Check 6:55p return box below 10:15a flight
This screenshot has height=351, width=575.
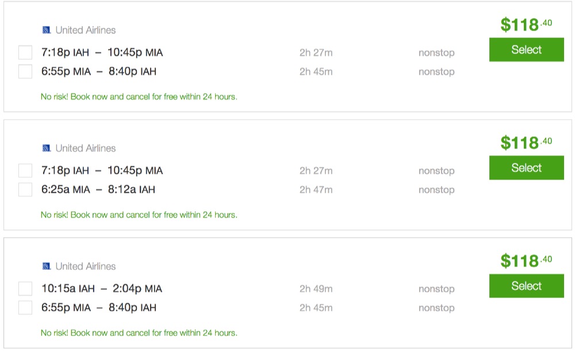[x=25, y=308]
